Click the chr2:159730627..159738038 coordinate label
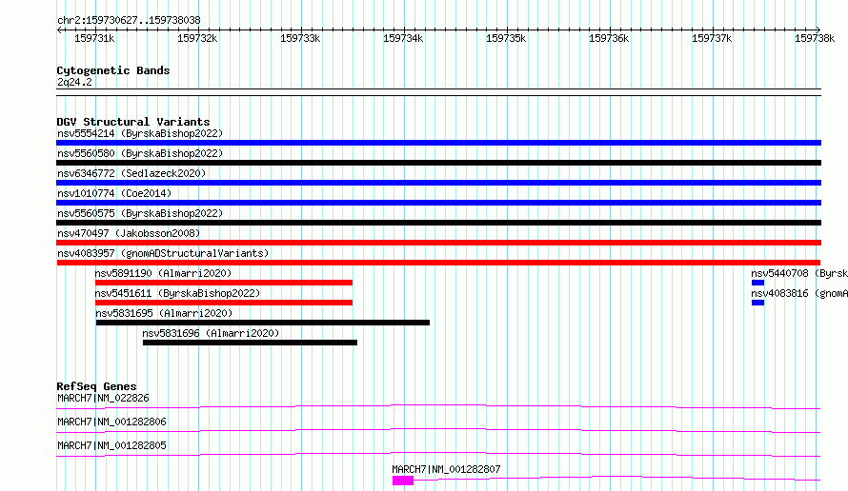Viewport: 848px width, 491px height. click(x=129, y=21)
